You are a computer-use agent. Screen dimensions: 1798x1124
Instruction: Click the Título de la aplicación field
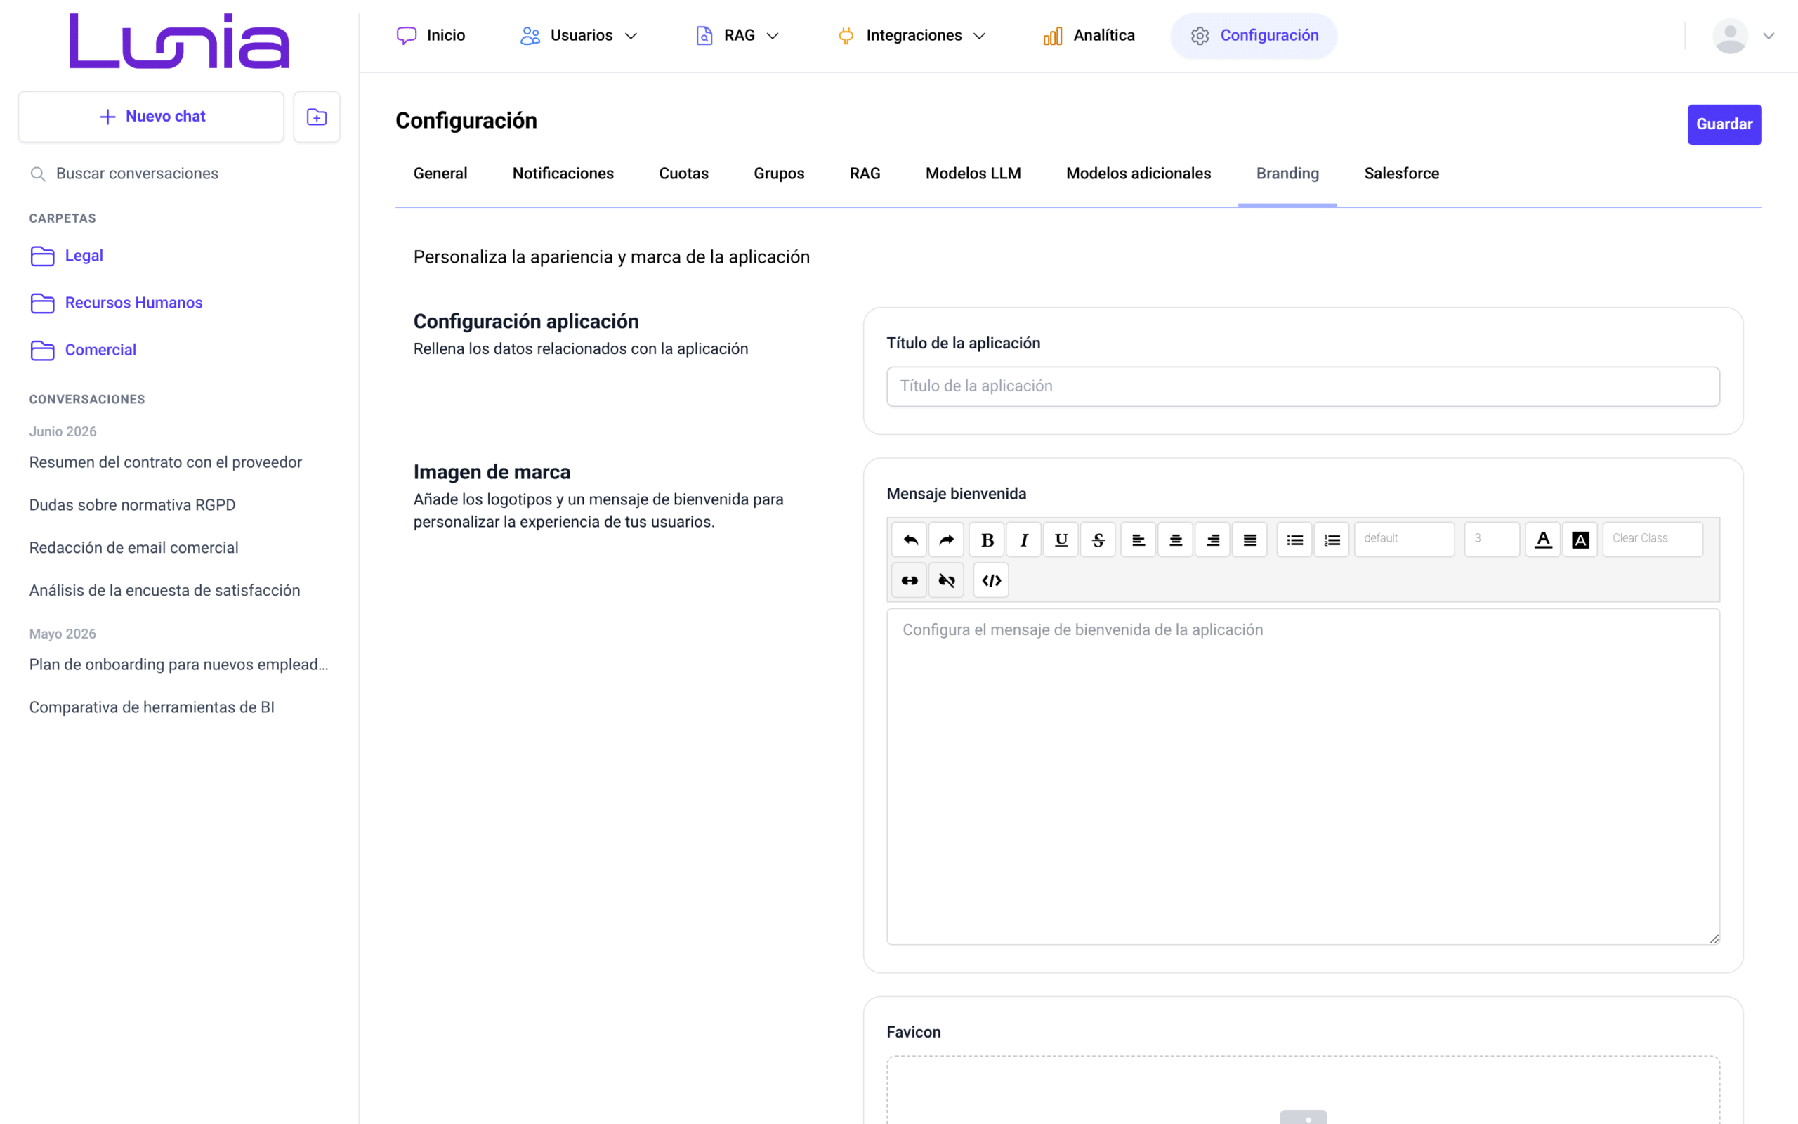1303,386
